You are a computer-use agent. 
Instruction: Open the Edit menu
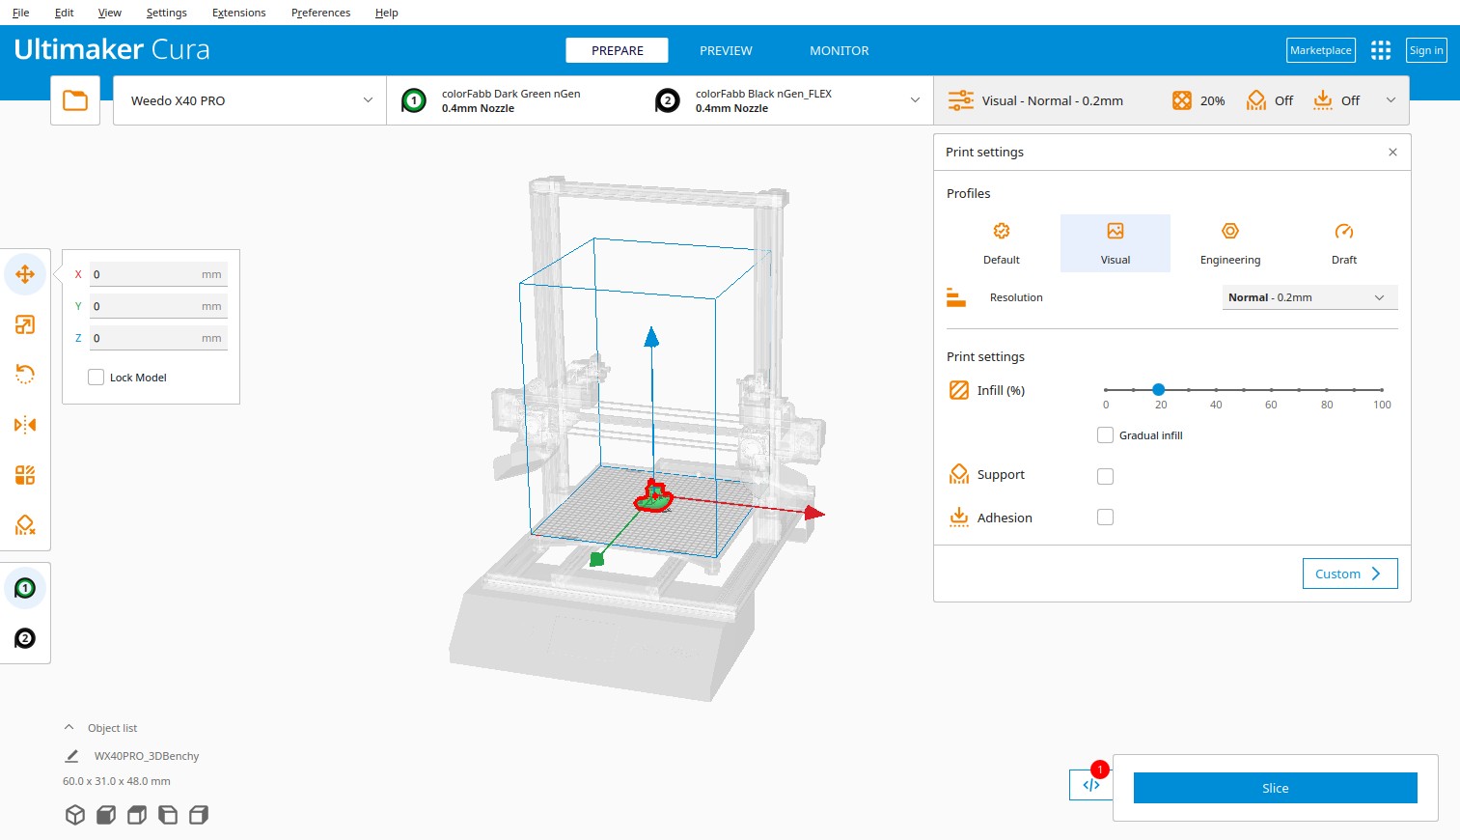[x=65, y=13]
